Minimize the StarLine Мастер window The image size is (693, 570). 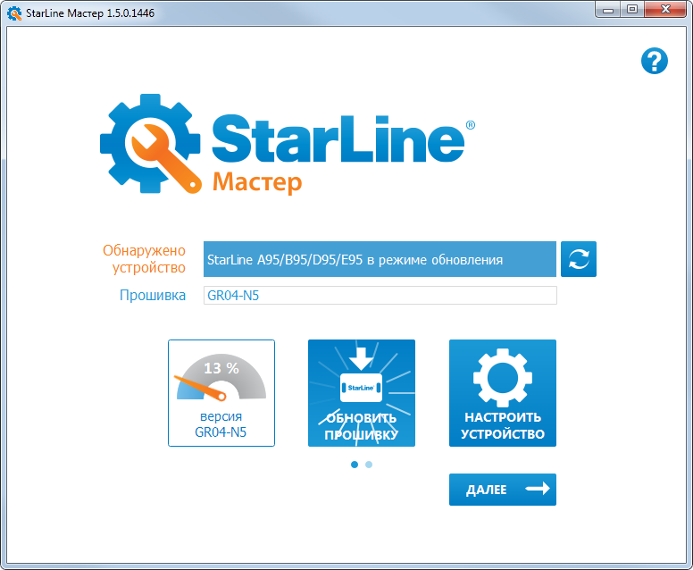coord(608,10)
